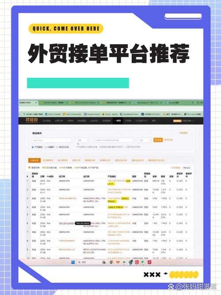Select the highlighted 一键搜 navigation item
The width and height of the screenshot is (221, 295).
(x=118, y=121)
